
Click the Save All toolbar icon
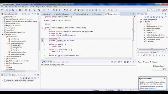10,10
